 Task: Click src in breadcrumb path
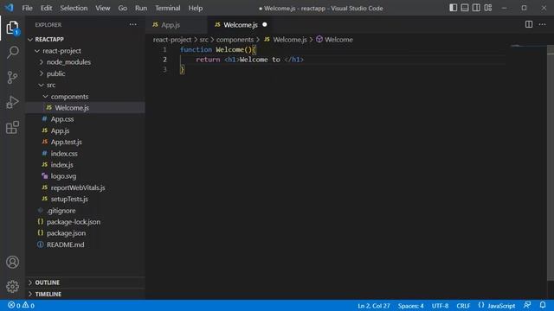point(204,40)
